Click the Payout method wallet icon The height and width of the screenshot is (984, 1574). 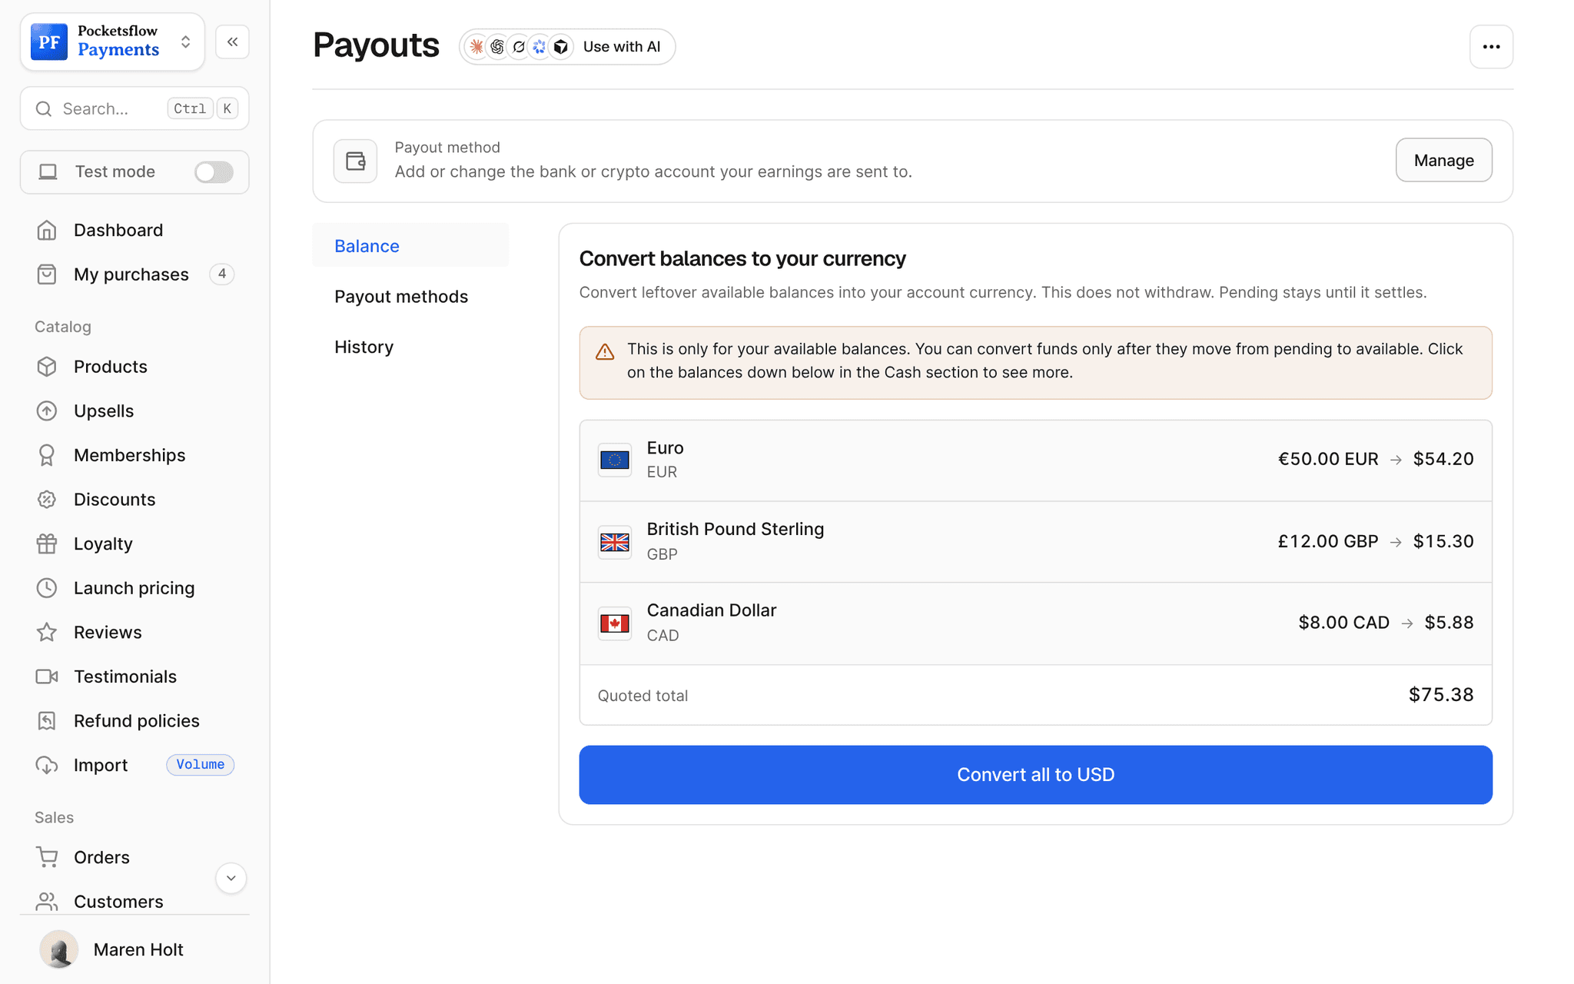coord(355,161)
